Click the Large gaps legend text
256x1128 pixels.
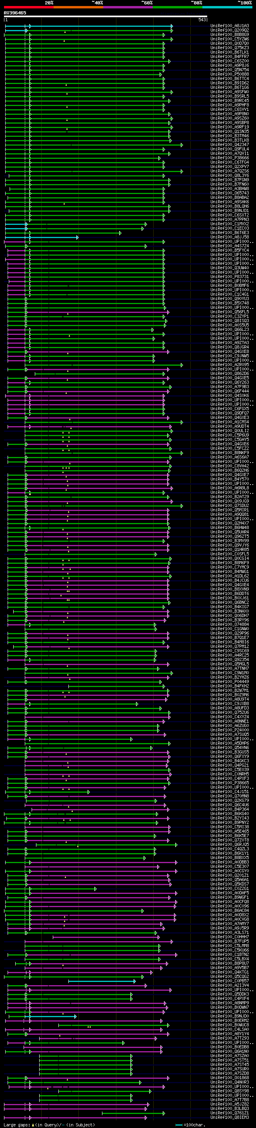click(49, 1125)
